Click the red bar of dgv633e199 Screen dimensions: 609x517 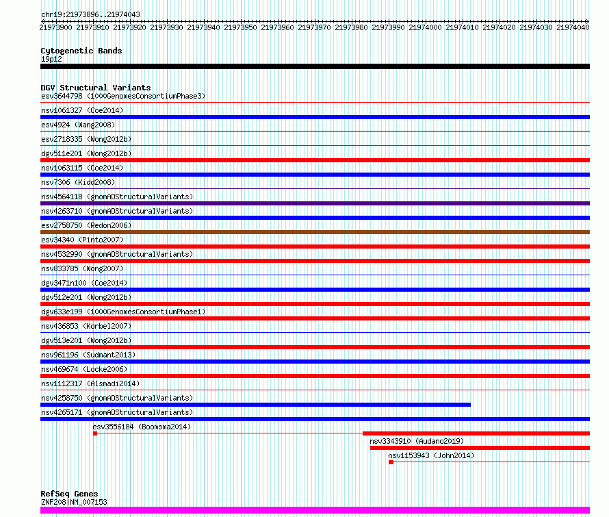(315, 318)
